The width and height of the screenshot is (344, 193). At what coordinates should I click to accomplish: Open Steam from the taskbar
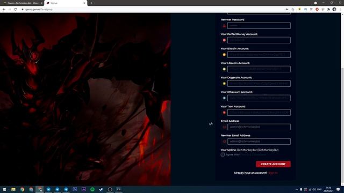(101, 189)
